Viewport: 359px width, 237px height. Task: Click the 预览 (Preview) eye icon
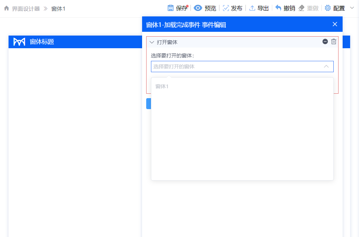(x=197, y=8)
